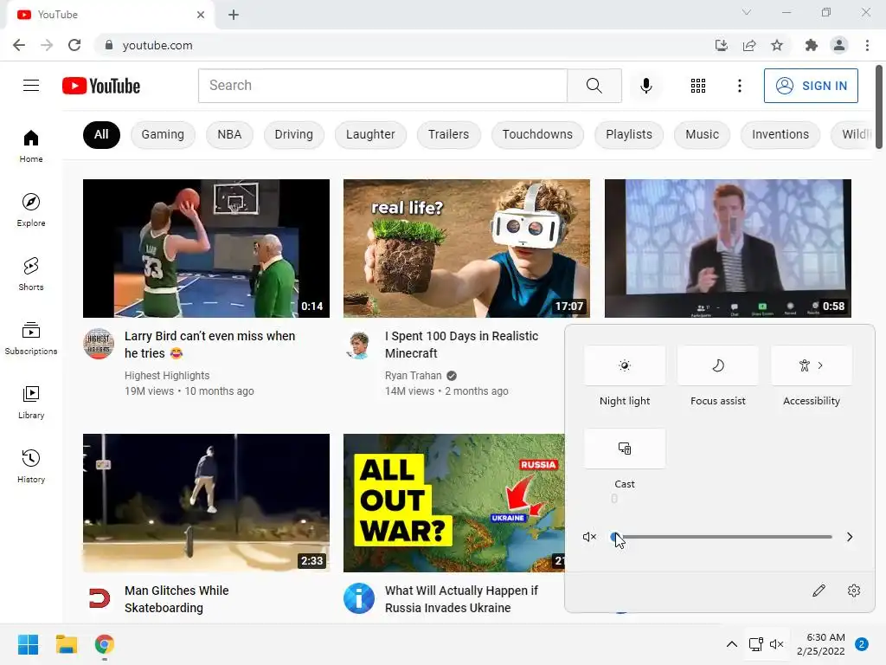Start voice search with microphone icon
The height and width of the screenshot is (665, 886).
pos(645,86)
